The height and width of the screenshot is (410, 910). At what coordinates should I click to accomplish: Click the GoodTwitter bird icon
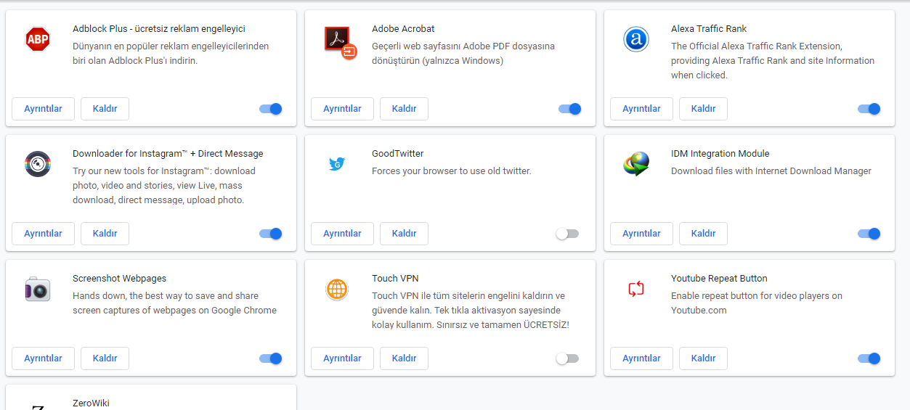pos(337,164)
